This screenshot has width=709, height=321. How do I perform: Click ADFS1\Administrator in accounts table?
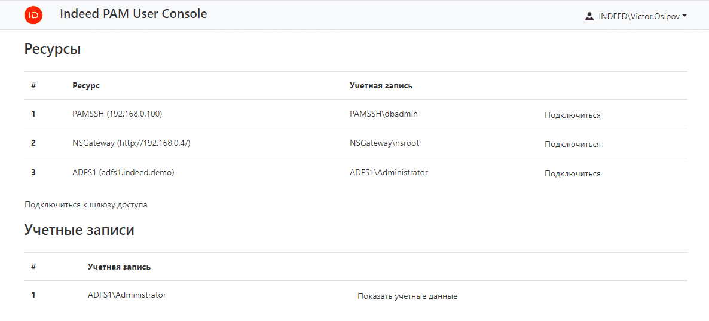pyautogui.click(x=127, y=295)
